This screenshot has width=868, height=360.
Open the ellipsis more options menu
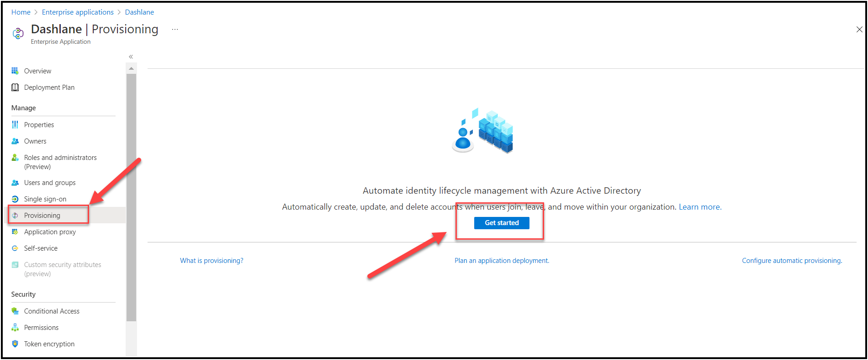tap(175, 30)
